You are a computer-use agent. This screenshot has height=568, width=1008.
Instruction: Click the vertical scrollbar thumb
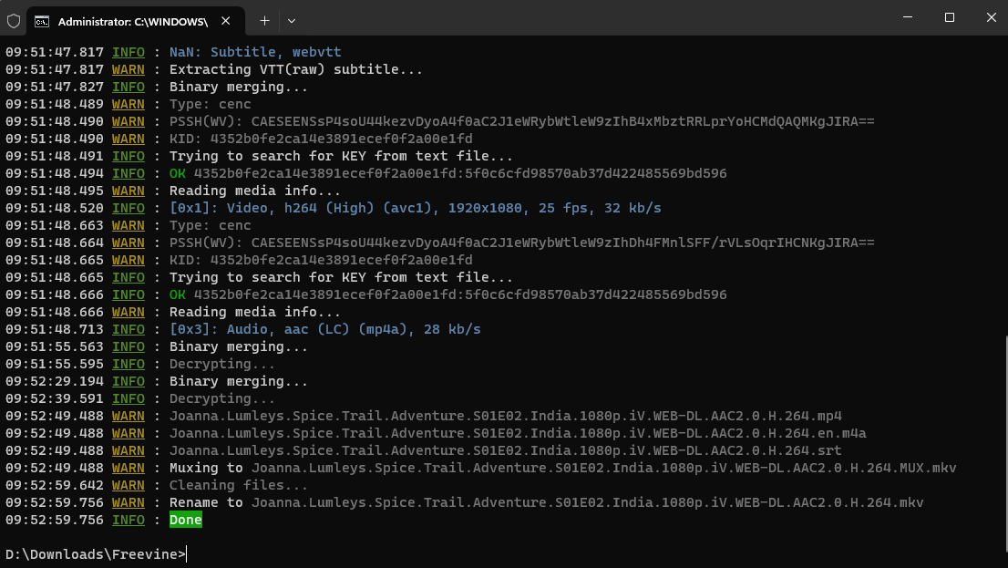coord(1003,447)
